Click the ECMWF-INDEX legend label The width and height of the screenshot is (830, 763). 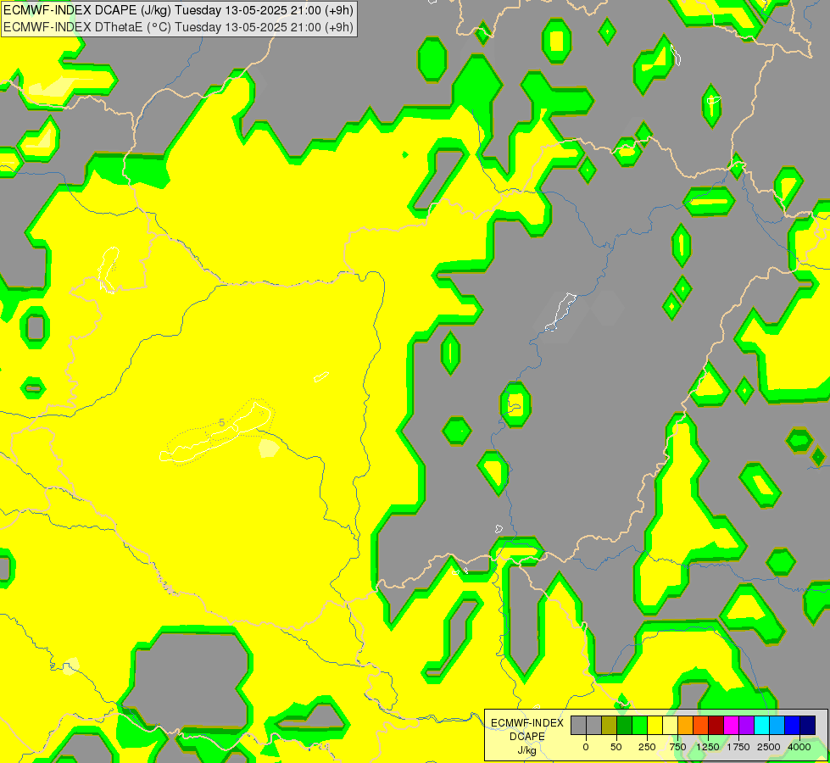point(527,723)
